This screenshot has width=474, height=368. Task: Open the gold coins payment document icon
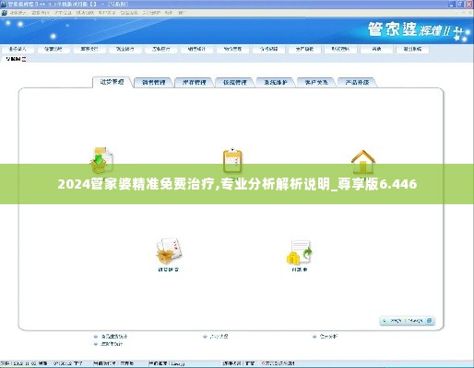pos(300,252)
